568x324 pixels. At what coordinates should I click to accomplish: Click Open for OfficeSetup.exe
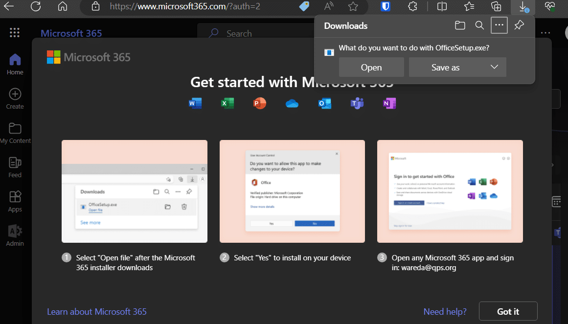pos(371,68)
